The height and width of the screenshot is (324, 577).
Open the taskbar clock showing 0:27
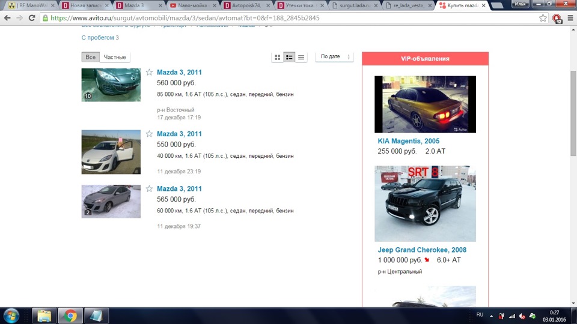pos(554,316)
